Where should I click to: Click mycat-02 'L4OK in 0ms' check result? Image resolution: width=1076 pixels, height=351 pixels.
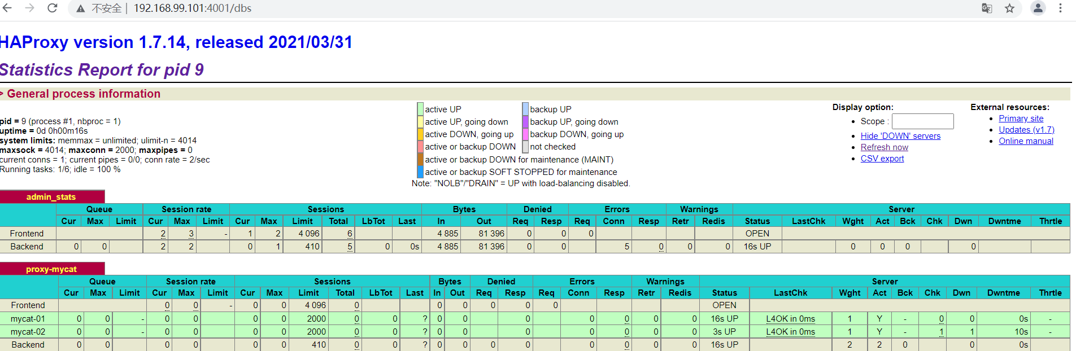coord(790,332)
